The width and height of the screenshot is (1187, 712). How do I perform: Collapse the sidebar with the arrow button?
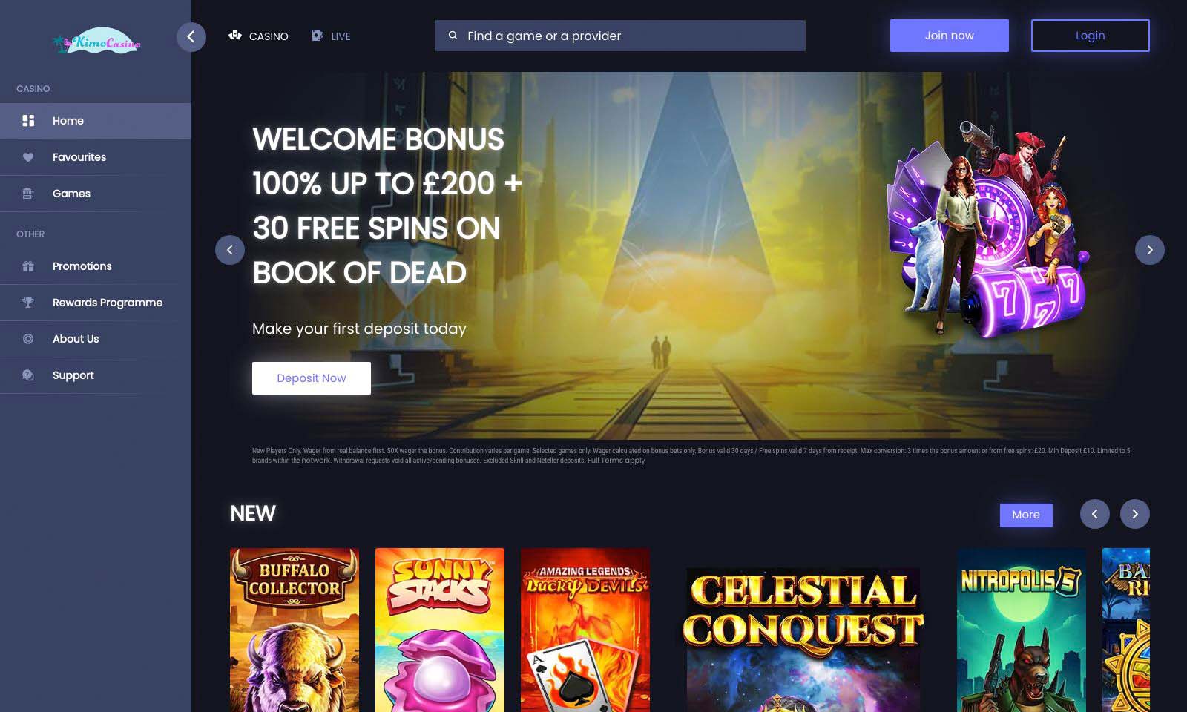click(191, 36)
